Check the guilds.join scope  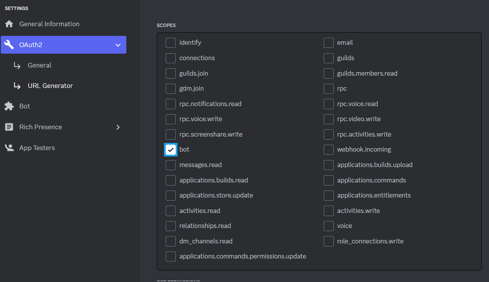(171, 73)
